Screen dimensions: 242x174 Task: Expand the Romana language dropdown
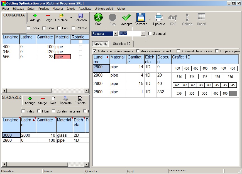coord(116,34)
